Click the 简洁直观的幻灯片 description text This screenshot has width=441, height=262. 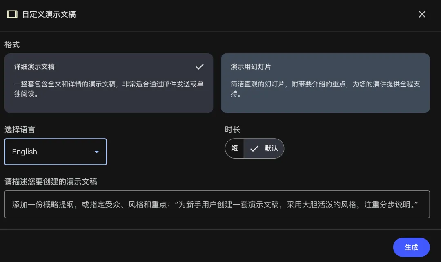[325, 89]
